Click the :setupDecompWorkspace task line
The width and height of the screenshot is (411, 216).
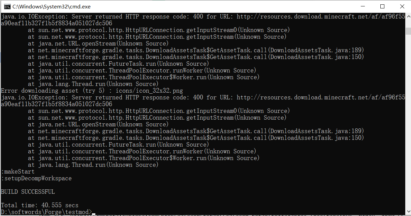[36, 178]
